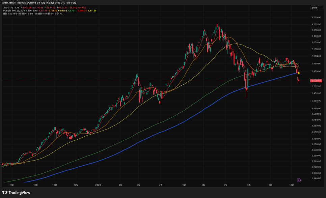Click the 2,840.00 price axis label
This screenshot has height=198, width=326.
click(316, 178)
